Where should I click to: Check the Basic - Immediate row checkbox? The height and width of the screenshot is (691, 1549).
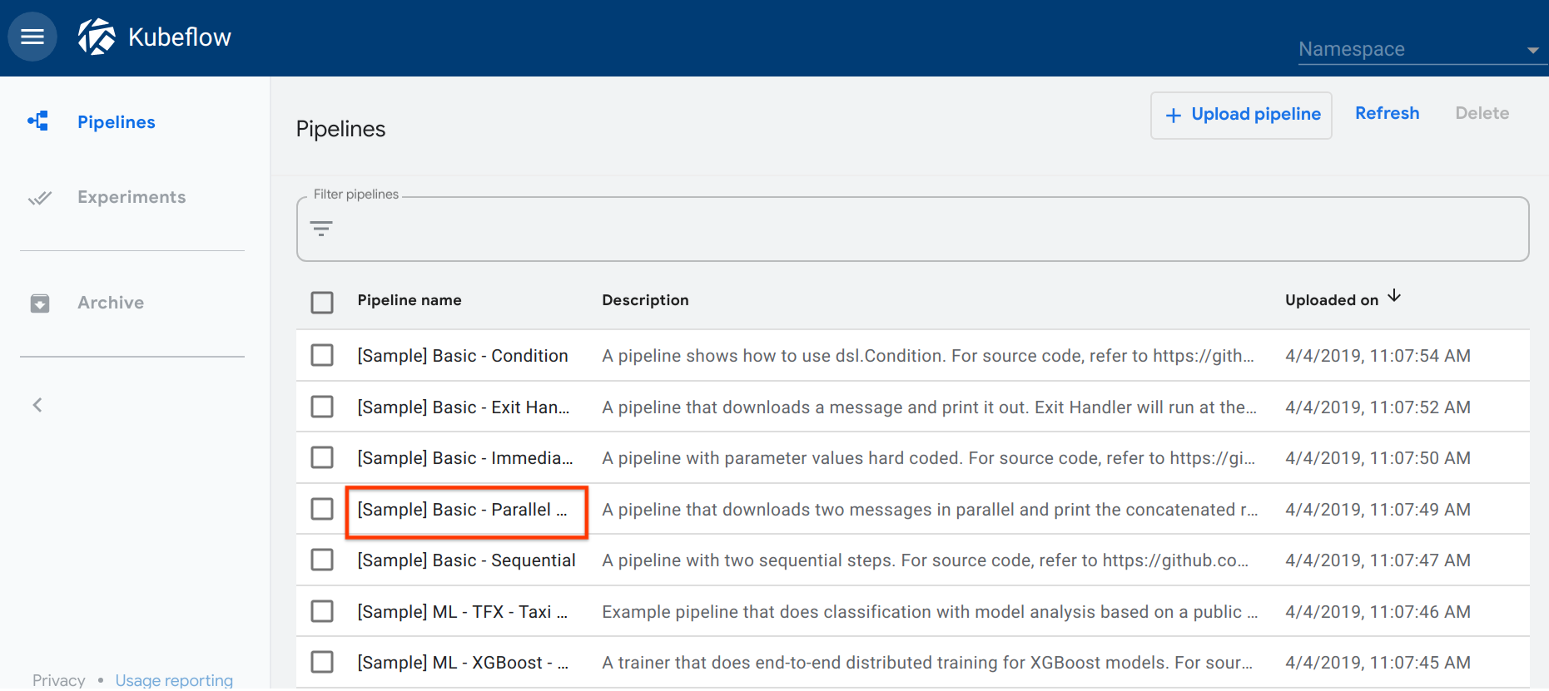pyautogui.click(x=322, y=458)
